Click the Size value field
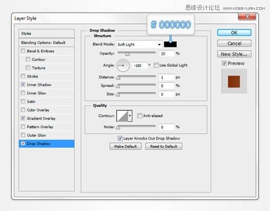The image size is (270, 211). coord(167,94)
